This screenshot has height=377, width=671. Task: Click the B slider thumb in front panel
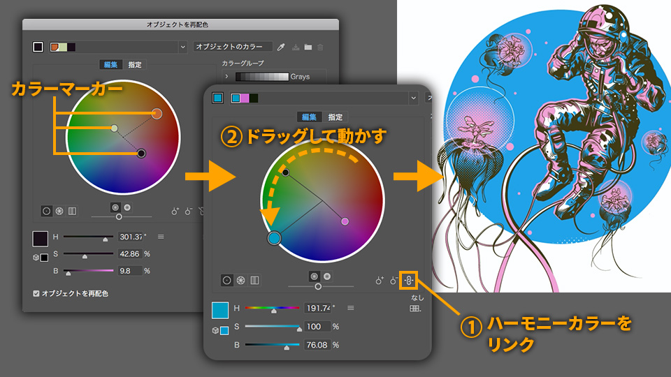point(287,348)
